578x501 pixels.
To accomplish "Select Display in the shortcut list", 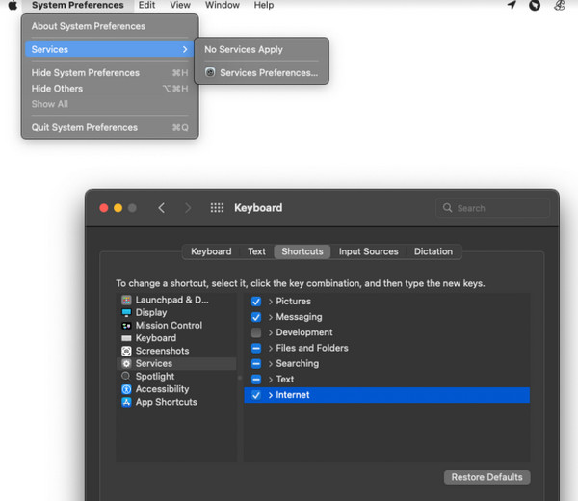I will pos(176,312).
